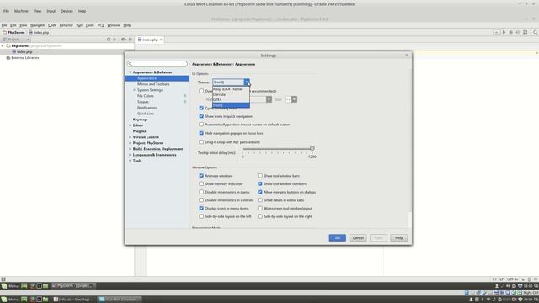Expand Languages & Frameworks settings group

pos(131,155)
